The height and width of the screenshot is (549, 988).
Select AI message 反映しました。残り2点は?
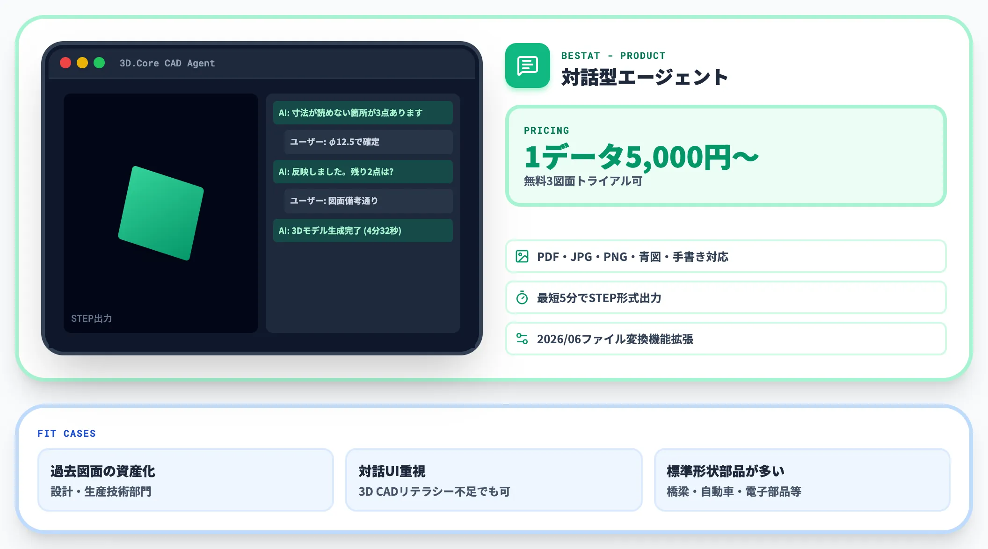click(363, 172)
